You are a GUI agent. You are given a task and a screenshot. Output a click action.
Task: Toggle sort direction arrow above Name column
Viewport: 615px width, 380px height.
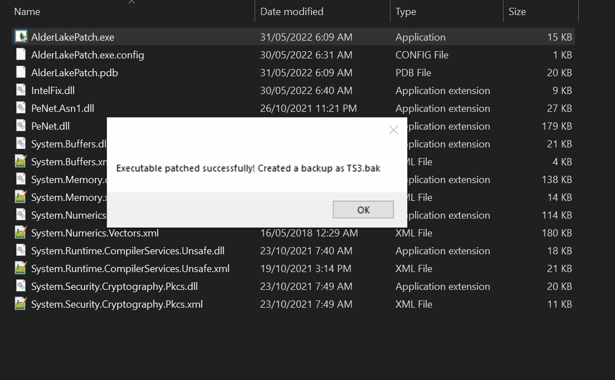click(x=131, y=2)
